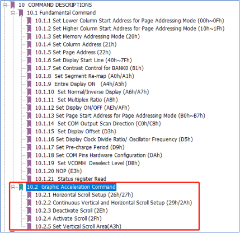
Task: Click bookmark icon for 10.1.11 Multiplex Ratio
Action: [x=29, y=100]
